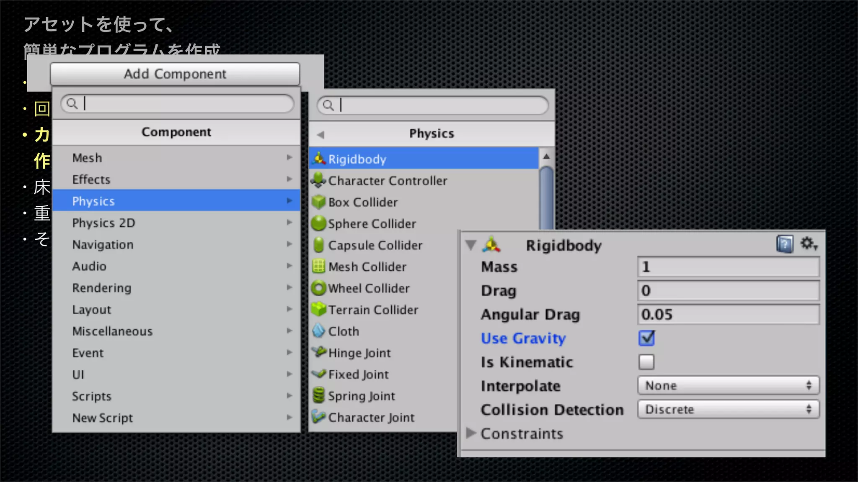
Task: Go back using Physics header arrow
Action: (x=320, y=134)
